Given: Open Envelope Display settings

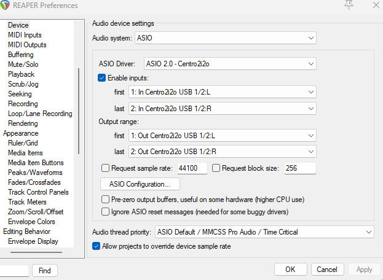Looking at the screenshot, I should click(33, 241).
